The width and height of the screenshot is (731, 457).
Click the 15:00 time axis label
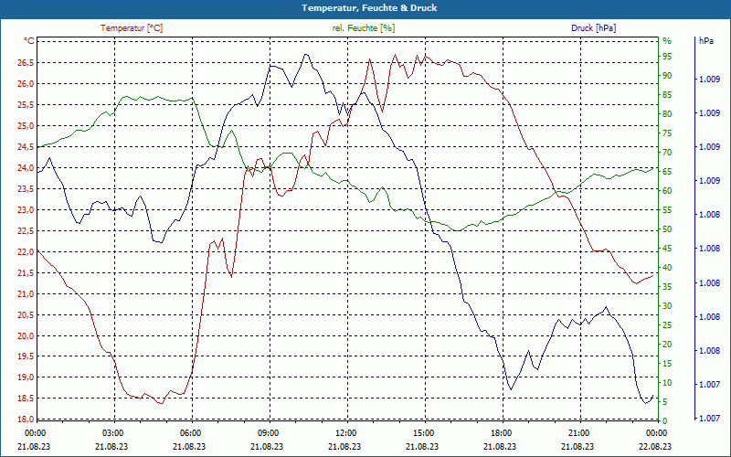pos(423,432)
